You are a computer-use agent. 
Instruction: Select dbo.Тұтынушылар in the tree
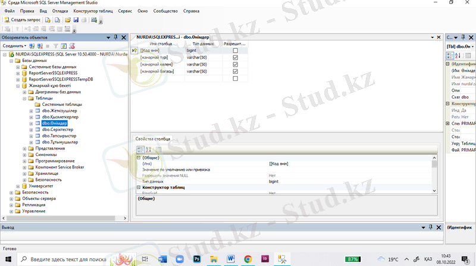click(x=60, y=142)
